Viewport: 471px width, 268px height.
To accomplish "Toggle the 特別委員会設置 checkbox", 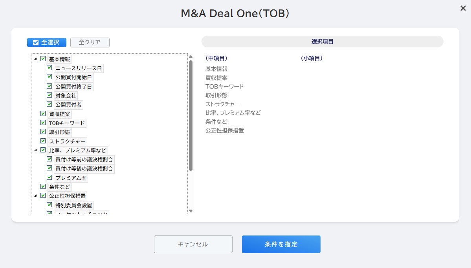I will (x=49, y=205).
